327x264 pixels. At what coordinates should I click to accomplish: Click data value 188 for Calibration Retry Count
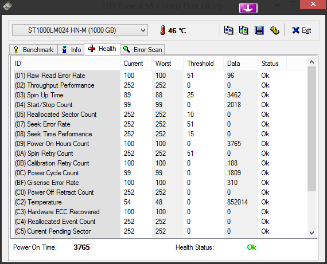click(x=232, y=163)
